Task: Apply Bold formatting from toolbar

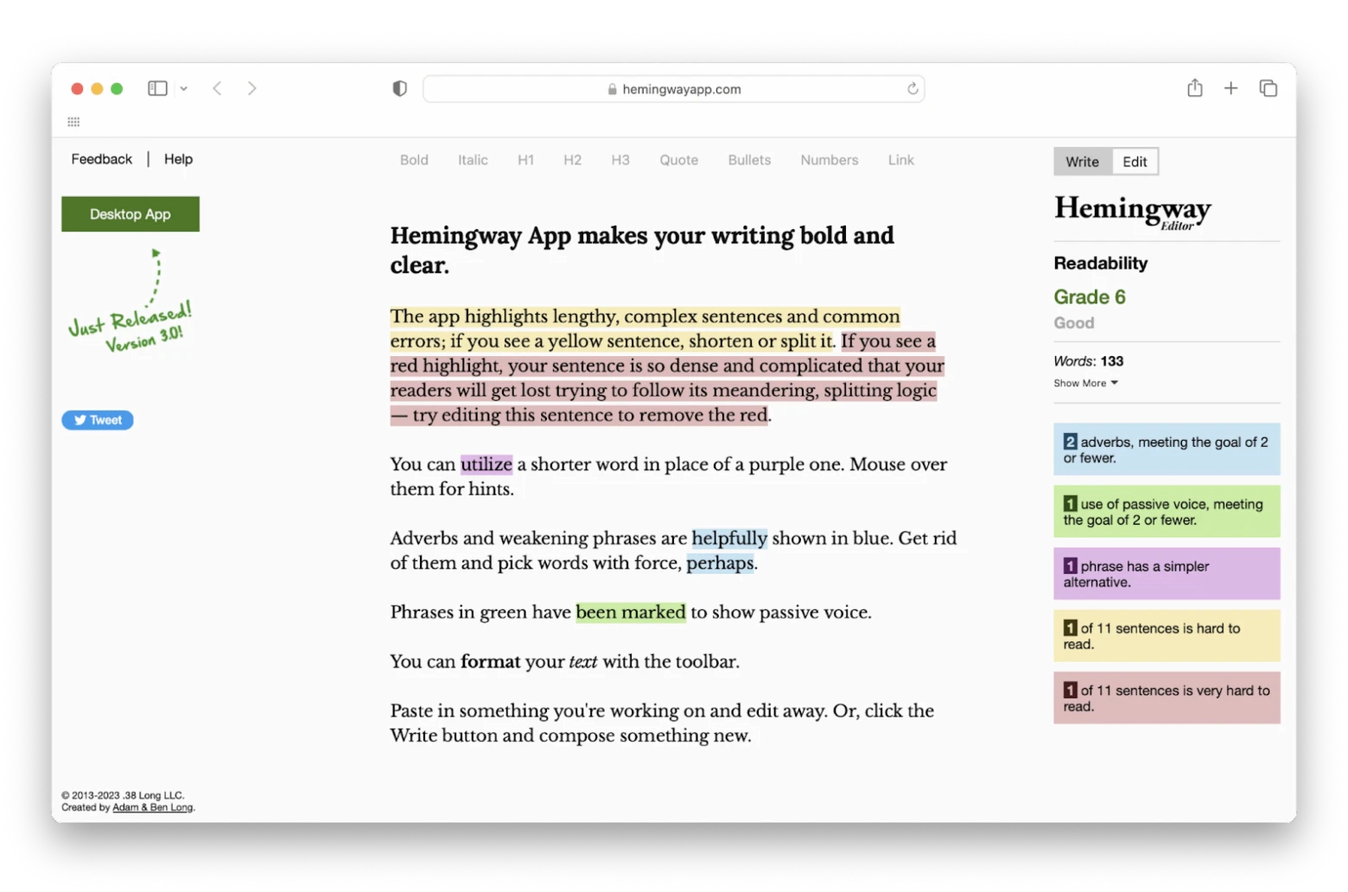Action: coord(414,160)
